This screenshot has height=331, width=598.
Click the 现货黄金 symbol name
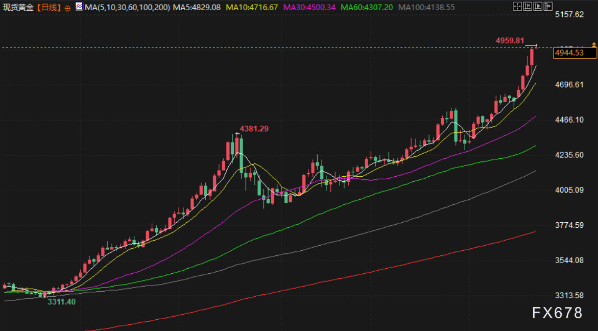click(x=17, y=7)
